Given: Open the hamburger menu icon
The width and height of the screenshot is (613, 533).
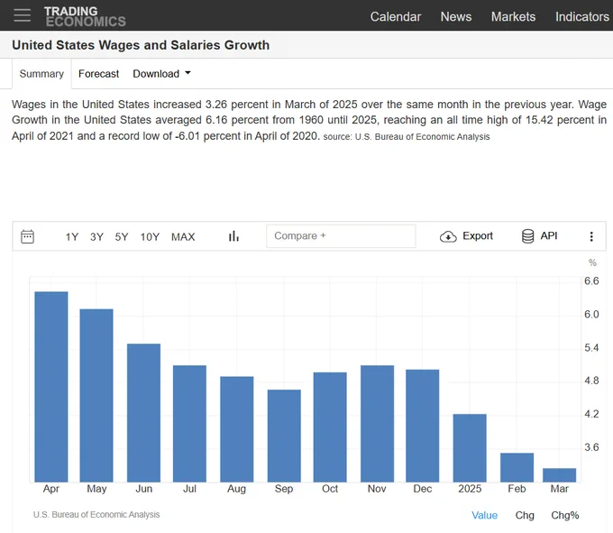Looking at the screenshot, I should (x=22, y=15).
